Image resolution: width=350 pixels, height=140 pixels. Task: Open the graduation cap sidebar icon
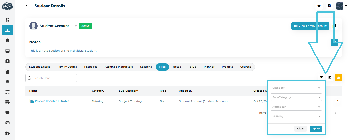point(7,40)
